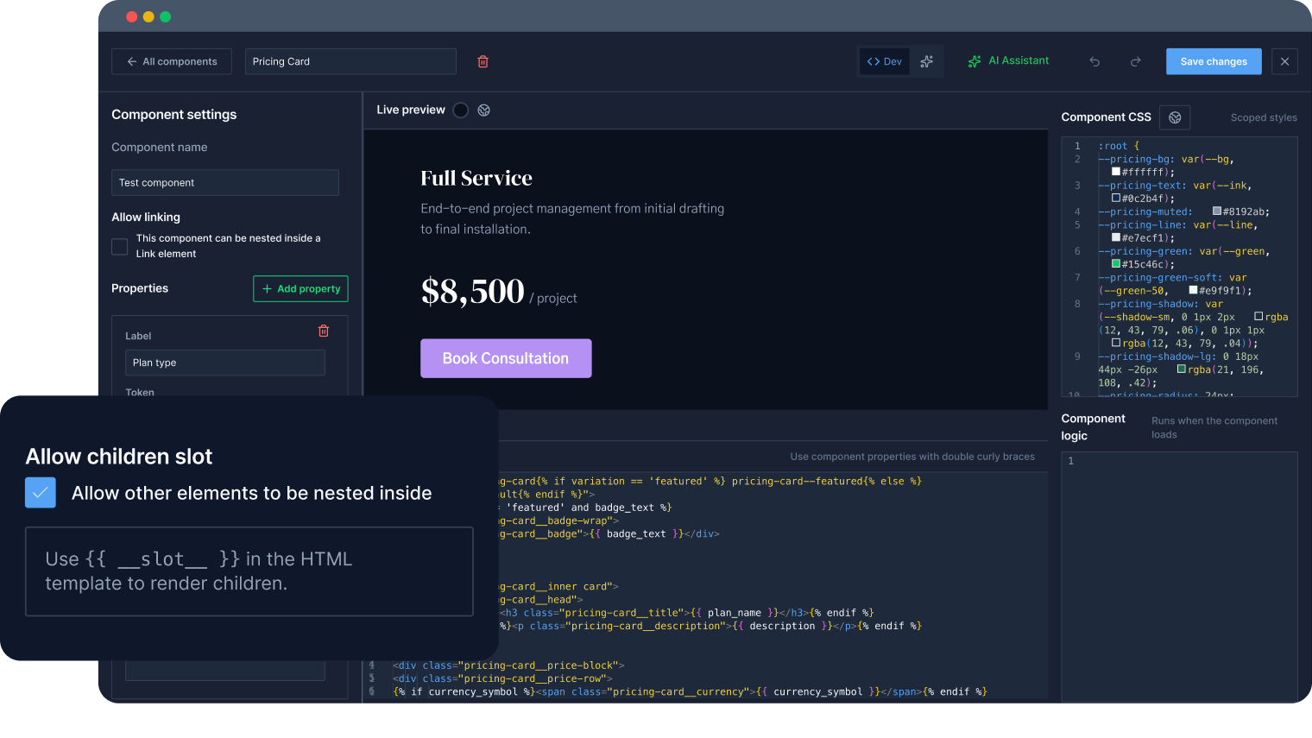Image resolution: width=1312 pixels, height=738 pixels.
Task: Edit the Component name field
Action: 225,182
